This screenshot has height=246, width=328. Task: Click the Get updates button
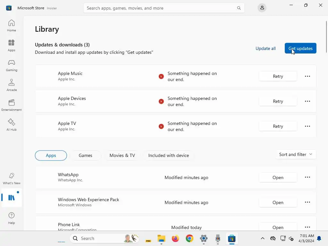click(300, 48)
